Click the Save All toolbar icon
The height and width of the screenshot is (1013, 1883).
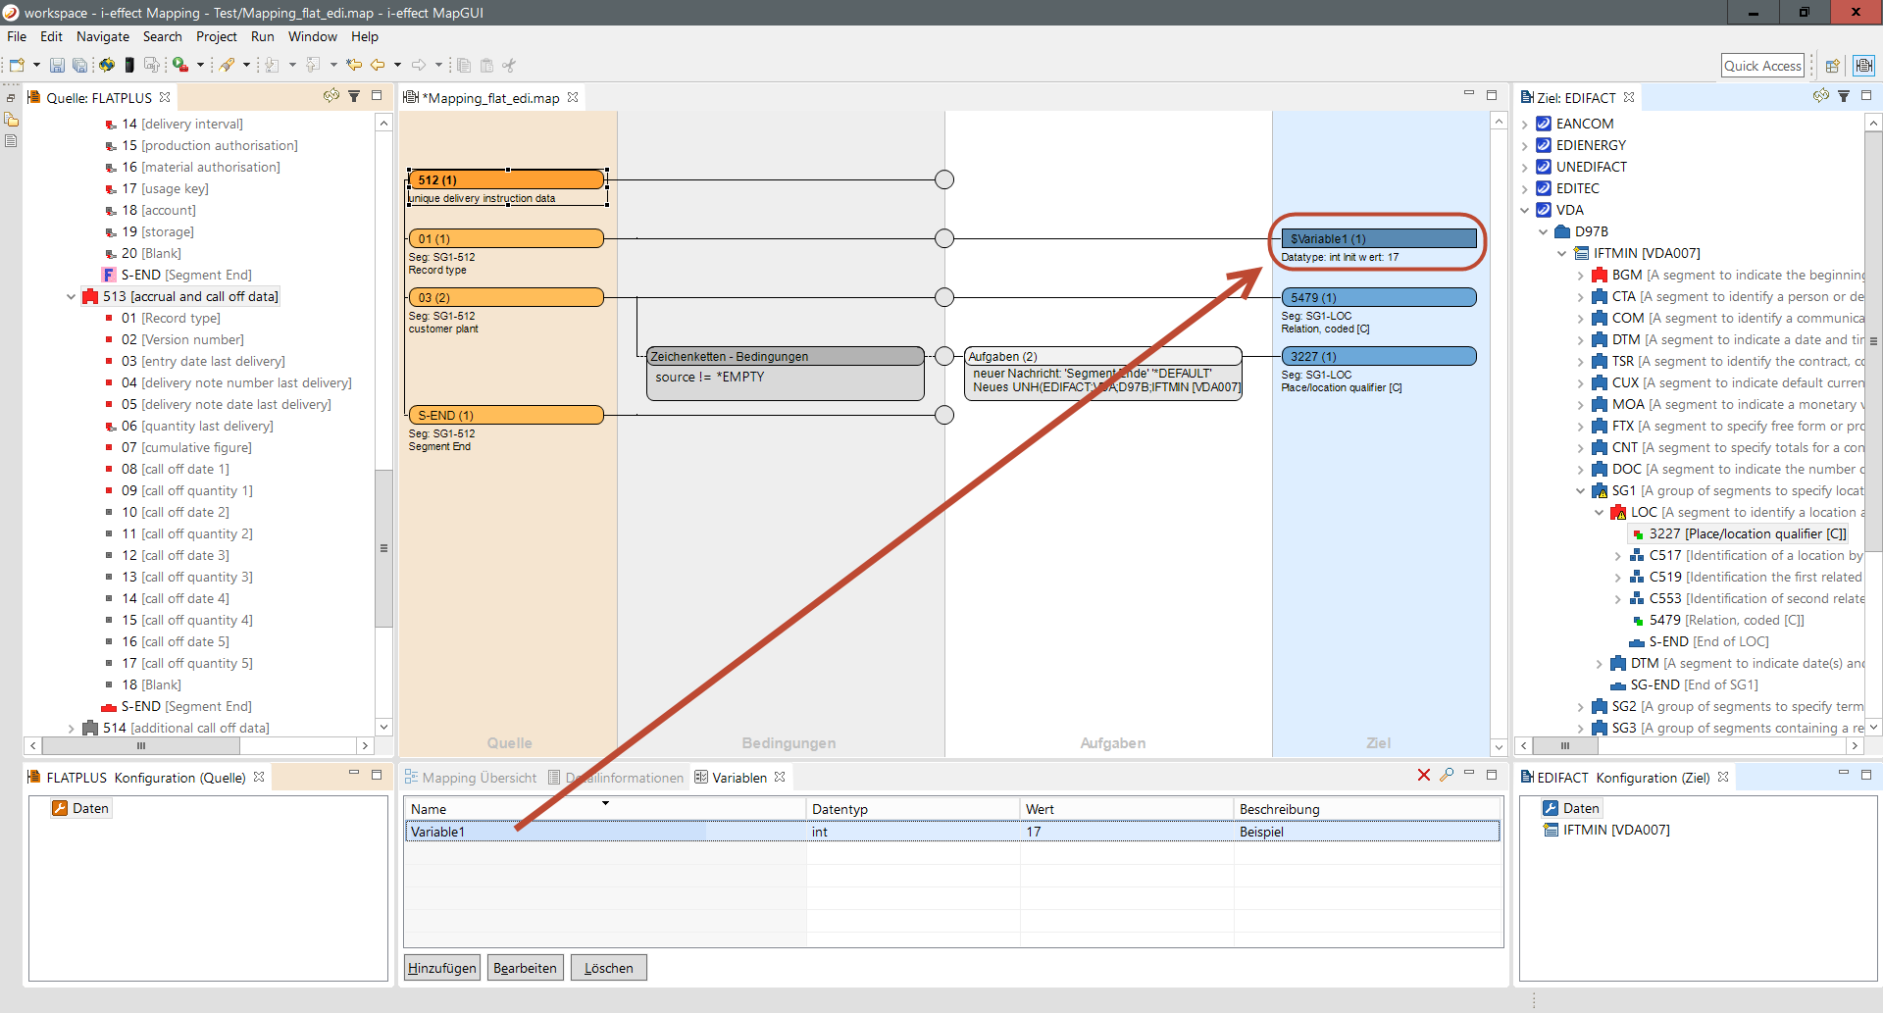click(79, 66)
